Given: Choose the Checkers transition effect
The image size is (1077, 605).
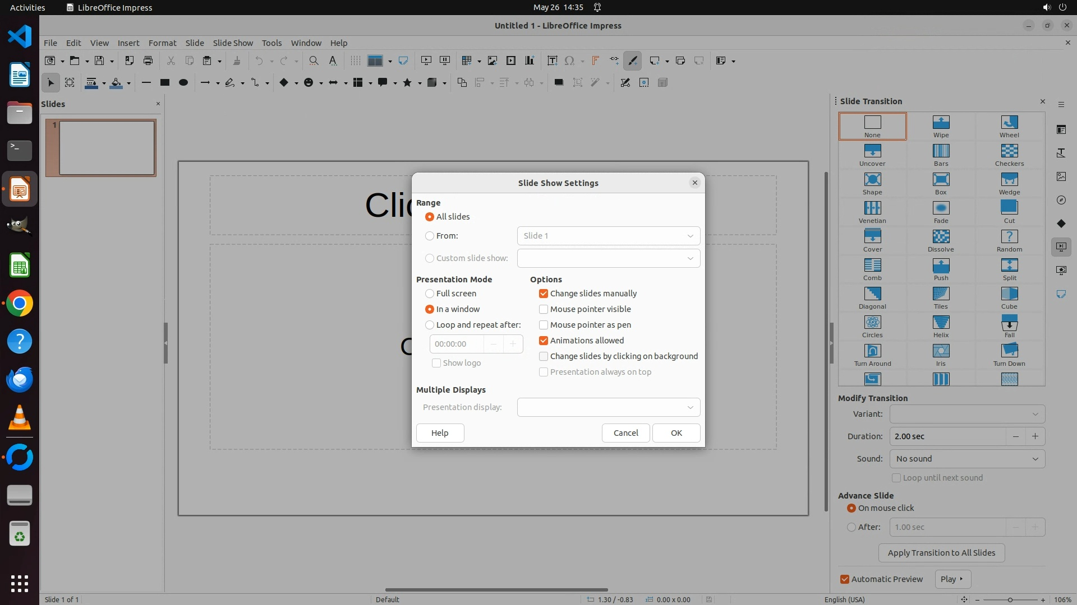Looking at the screenshot, I should (1009, 155).
